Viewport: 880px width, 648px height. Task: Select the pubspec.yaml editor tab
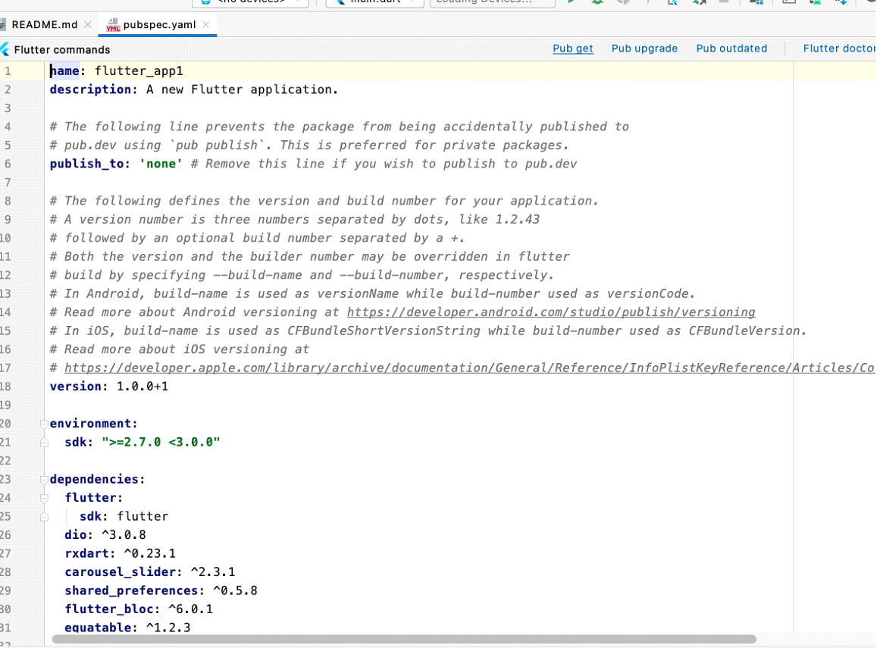(x=159, y=24)
